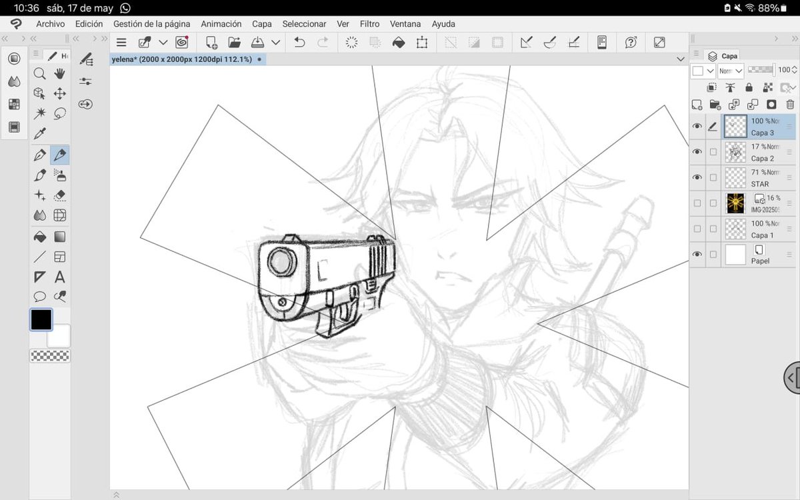Select the Airbrush spray tool
This screenshot has width=800, height=500.
click(x=60, y=175)
